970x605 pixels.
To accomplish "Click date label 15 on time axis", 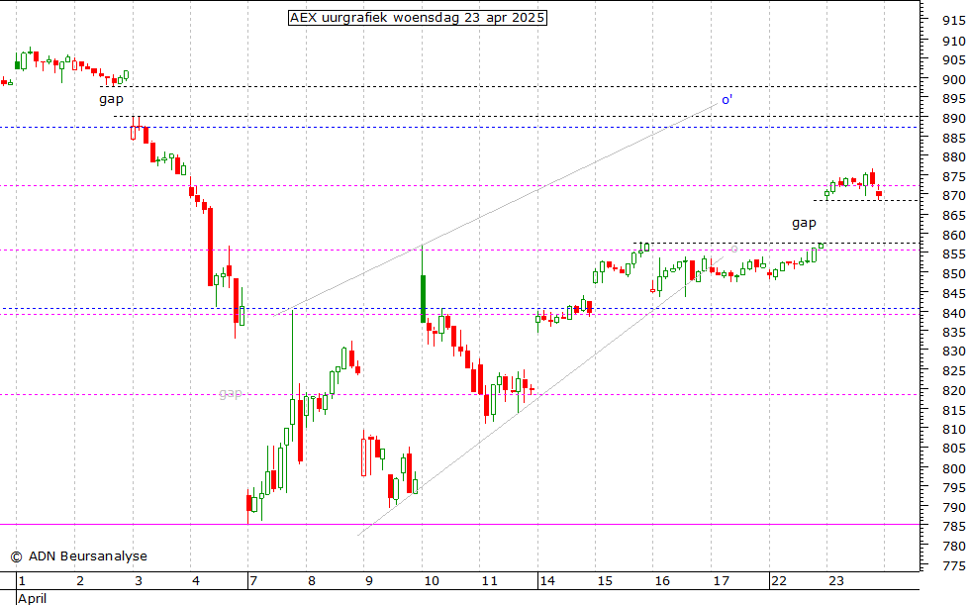I will [605, 581].
